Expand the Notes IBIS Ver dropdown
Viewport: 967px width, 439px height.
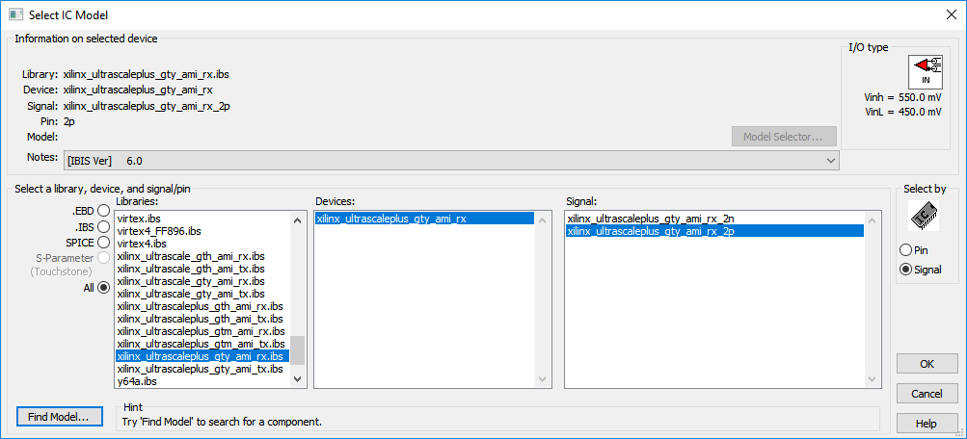coord(830,160)
